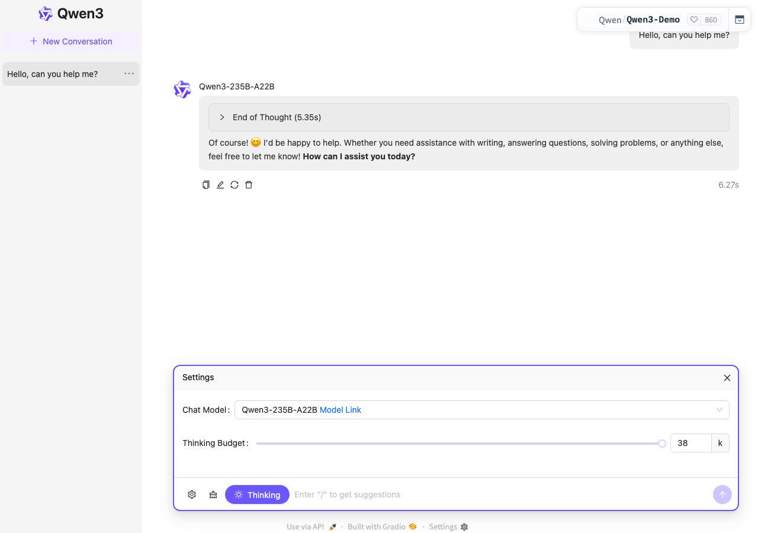Click the Qwen organization link in header
Screen dimensions: 758x533
coord(610,20)
